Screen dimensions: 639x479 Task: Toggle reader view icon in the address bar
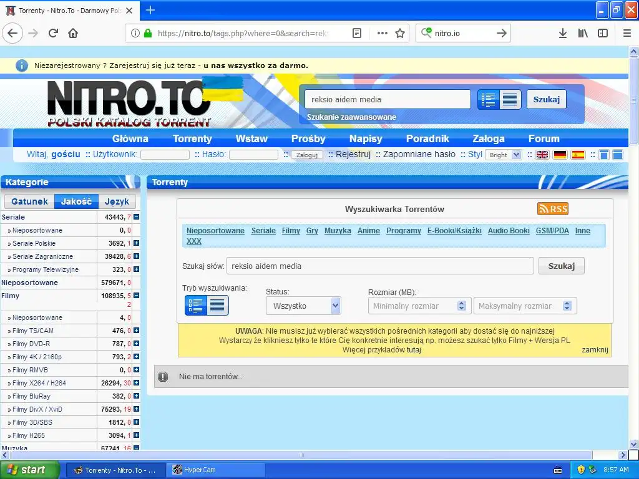(356, 33)
